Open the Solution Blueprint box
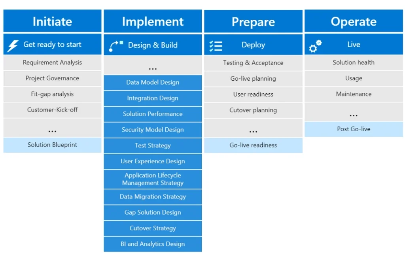This screenshot has height=257, width=405. (x=53, y=145)
